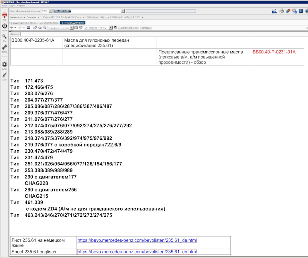Screen dimensions: 308x258
Task: Select the Документ tab
Action: pos(15,34)
